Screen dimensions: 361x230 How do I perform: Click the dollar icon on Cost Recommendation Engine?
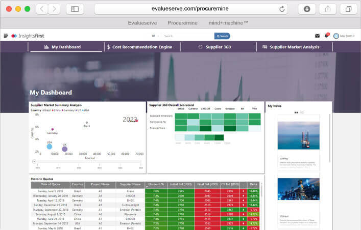click(108, 47)
